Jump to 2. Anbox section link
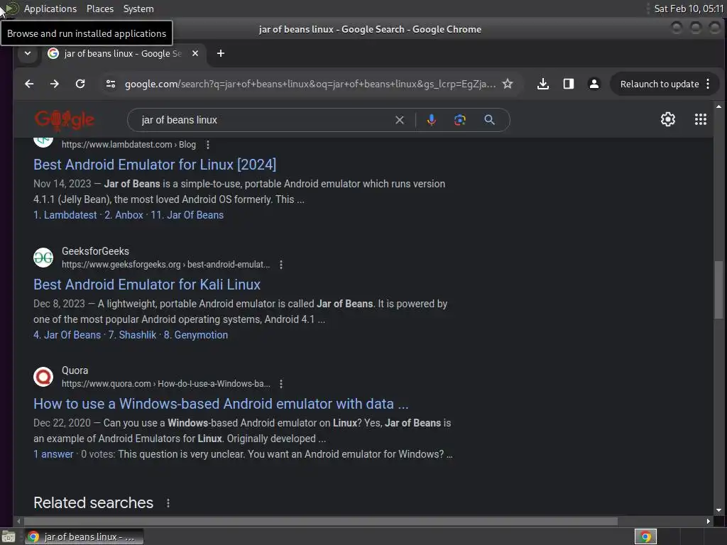727x545 pixels. click(124, 215)
